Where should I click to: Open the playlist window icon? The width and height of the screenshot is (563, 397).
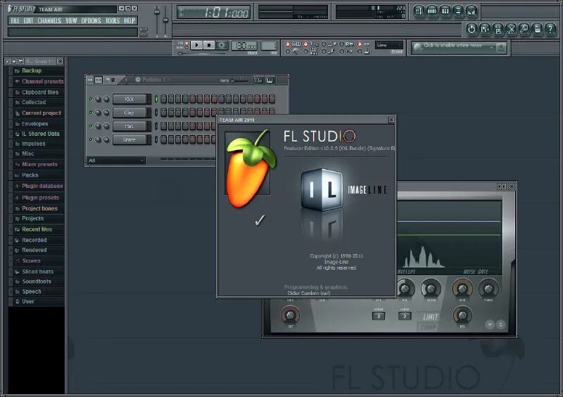click(x=419, y=11)
